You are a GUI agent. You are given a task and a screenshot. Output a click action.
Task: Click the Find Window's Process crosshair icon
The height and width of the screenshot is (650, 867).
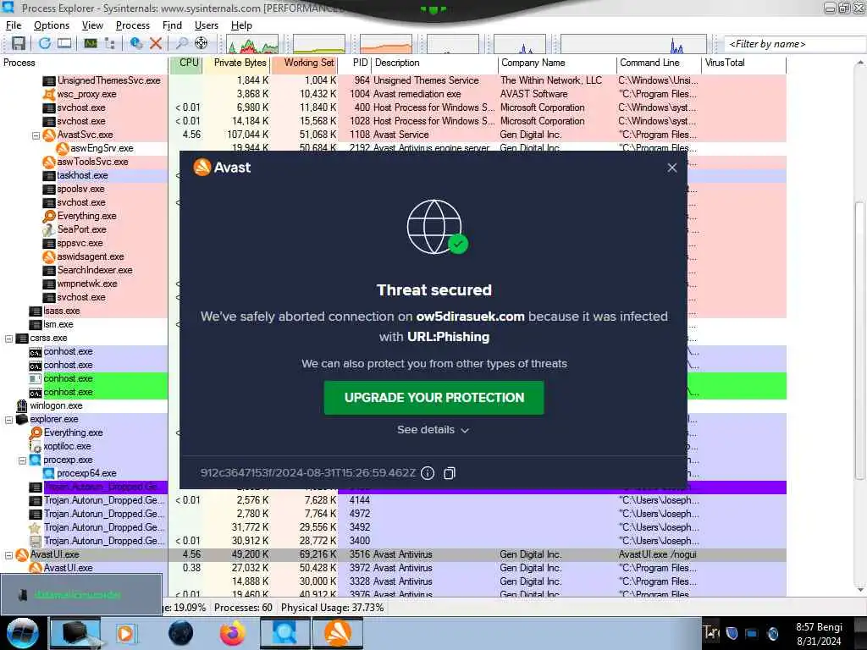(202, 43)
